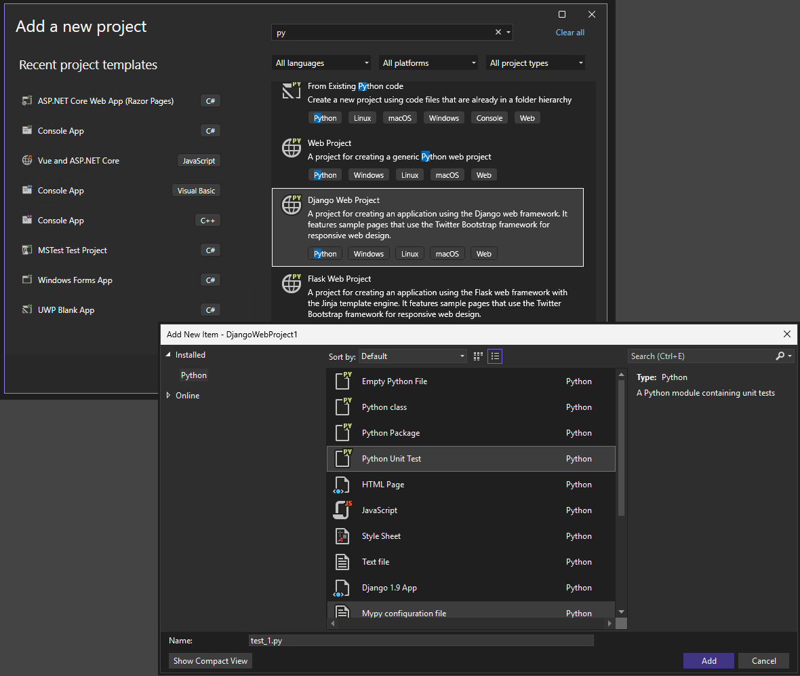
Task: Click the Flask Web Project template icon
Action: [291, 283]
